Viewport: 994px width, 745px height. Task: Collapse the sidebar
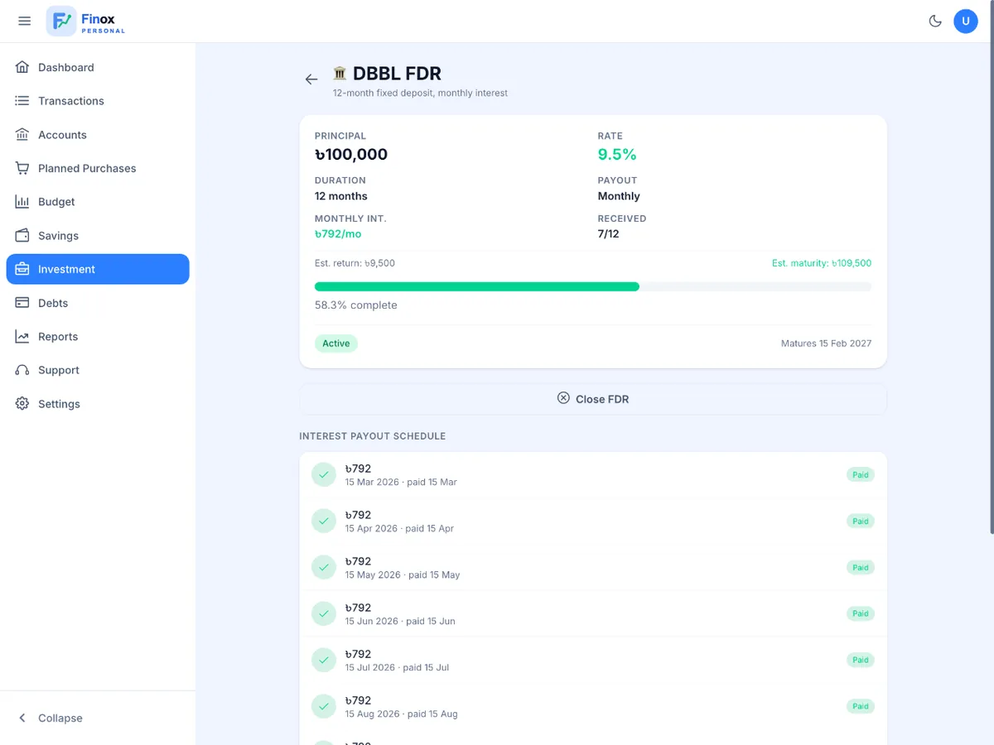[x=98, y=718]
